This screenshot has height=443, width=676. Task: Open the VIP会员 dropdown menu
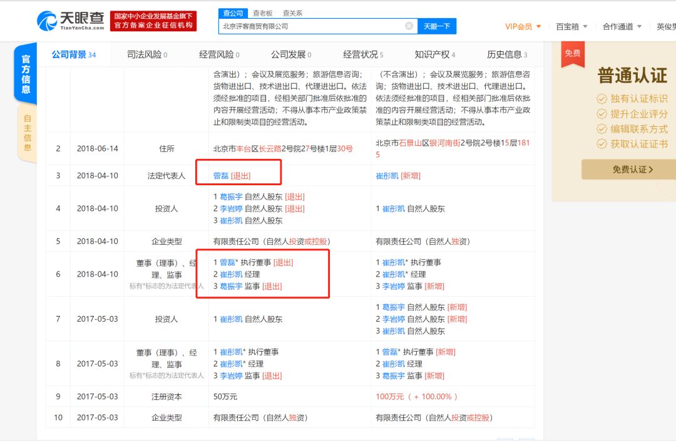click(523, 26)
